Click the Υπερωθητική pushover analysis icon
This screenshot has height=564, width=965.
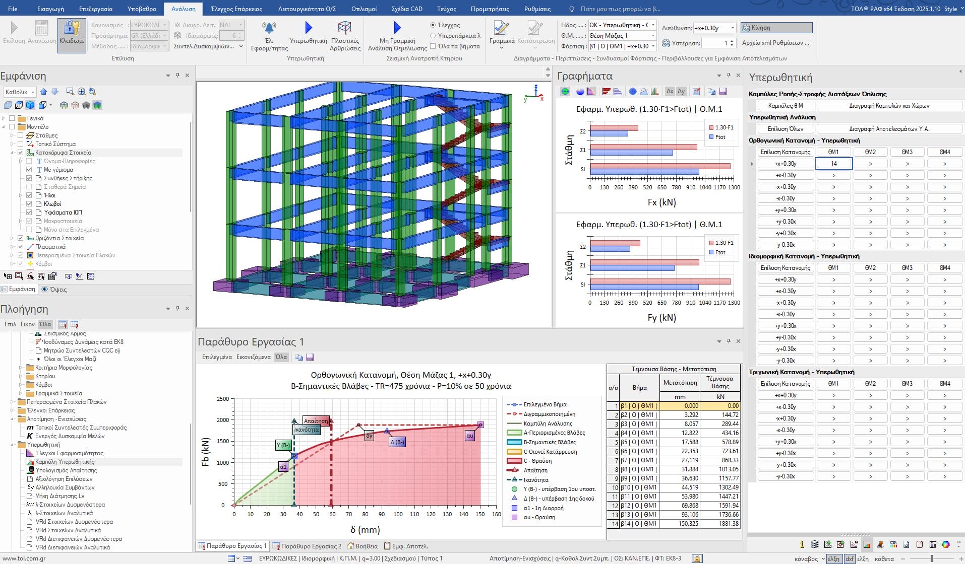[x=308, y=28]
